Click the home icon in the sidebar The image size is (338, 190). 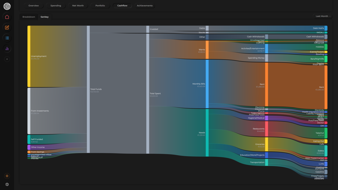(x=7, y=17)
